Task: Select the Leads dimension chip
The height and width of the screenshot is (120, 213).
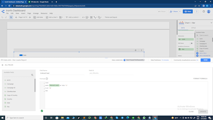Action: (186, 39)
